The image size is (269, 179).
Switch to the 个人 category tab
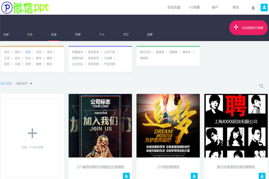(x=102, y=34)
